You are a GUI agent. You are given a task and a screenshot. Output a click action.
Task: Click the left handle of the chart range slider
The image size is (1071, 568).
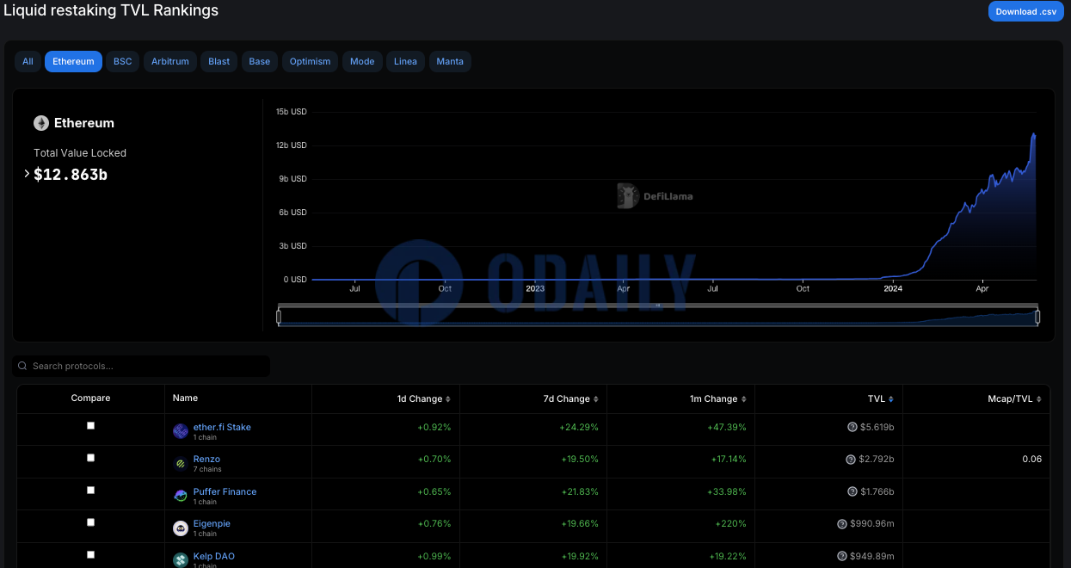coord(279,317)
